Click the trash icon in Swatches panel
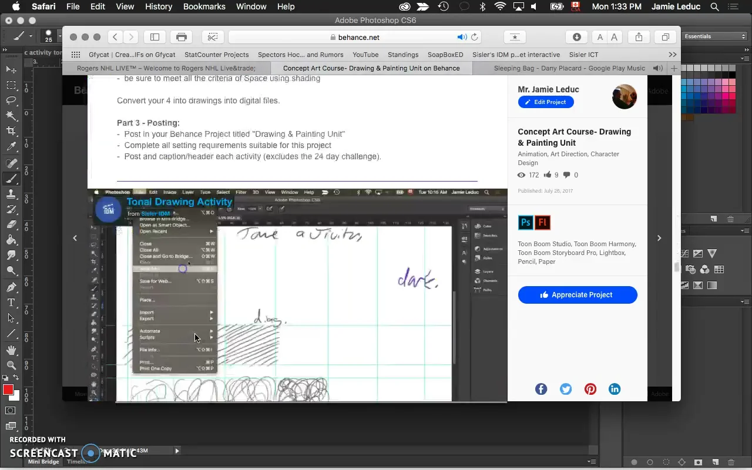 click(x=731, y=219)
